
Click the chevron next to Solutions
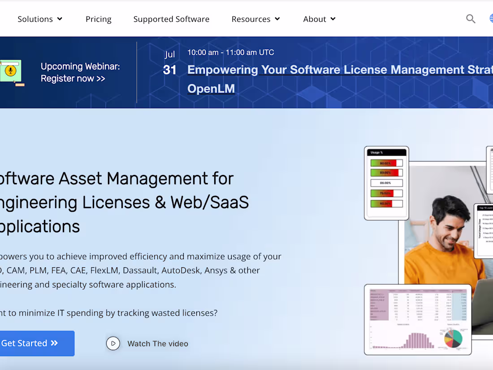coord(60,19)
